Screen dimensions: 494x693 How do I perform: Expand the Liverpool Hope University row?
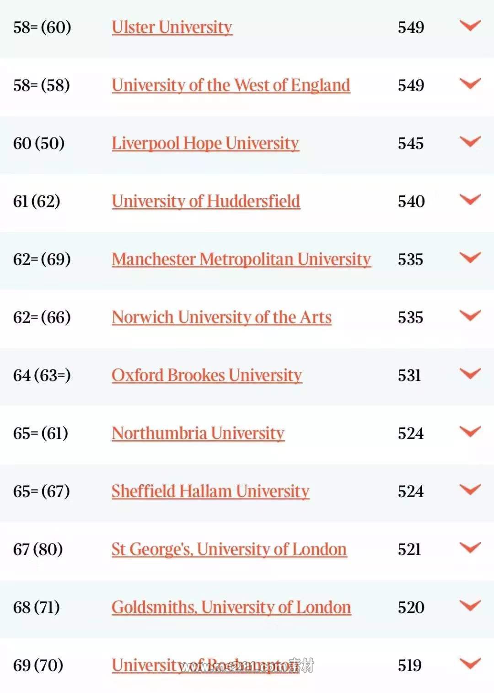(470, 142)
